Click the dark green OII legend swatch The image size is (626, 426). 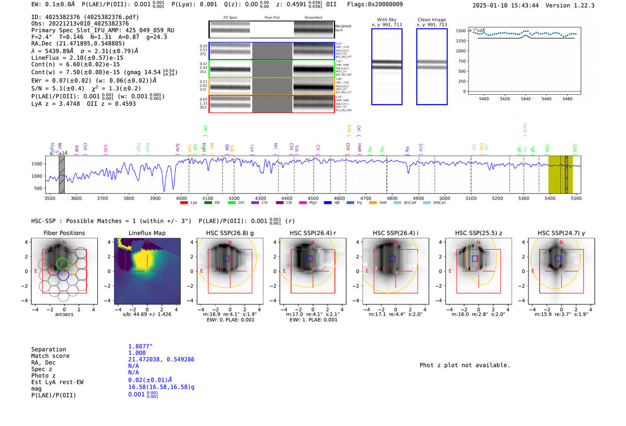(208, 203)
